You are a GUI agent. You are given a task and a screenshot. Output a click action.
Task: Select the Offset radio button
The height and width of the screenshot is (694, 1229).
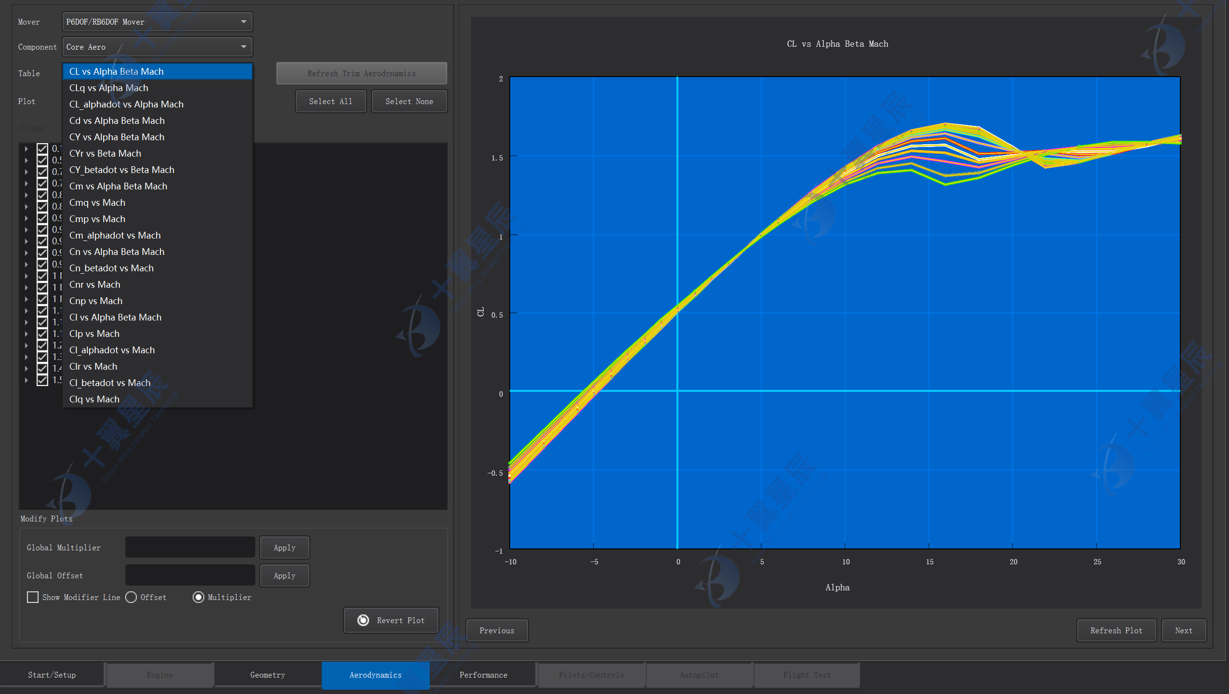[131, 597]
